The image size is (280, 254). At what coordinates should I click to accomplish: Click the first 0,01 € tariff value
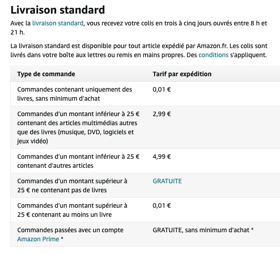162,89
